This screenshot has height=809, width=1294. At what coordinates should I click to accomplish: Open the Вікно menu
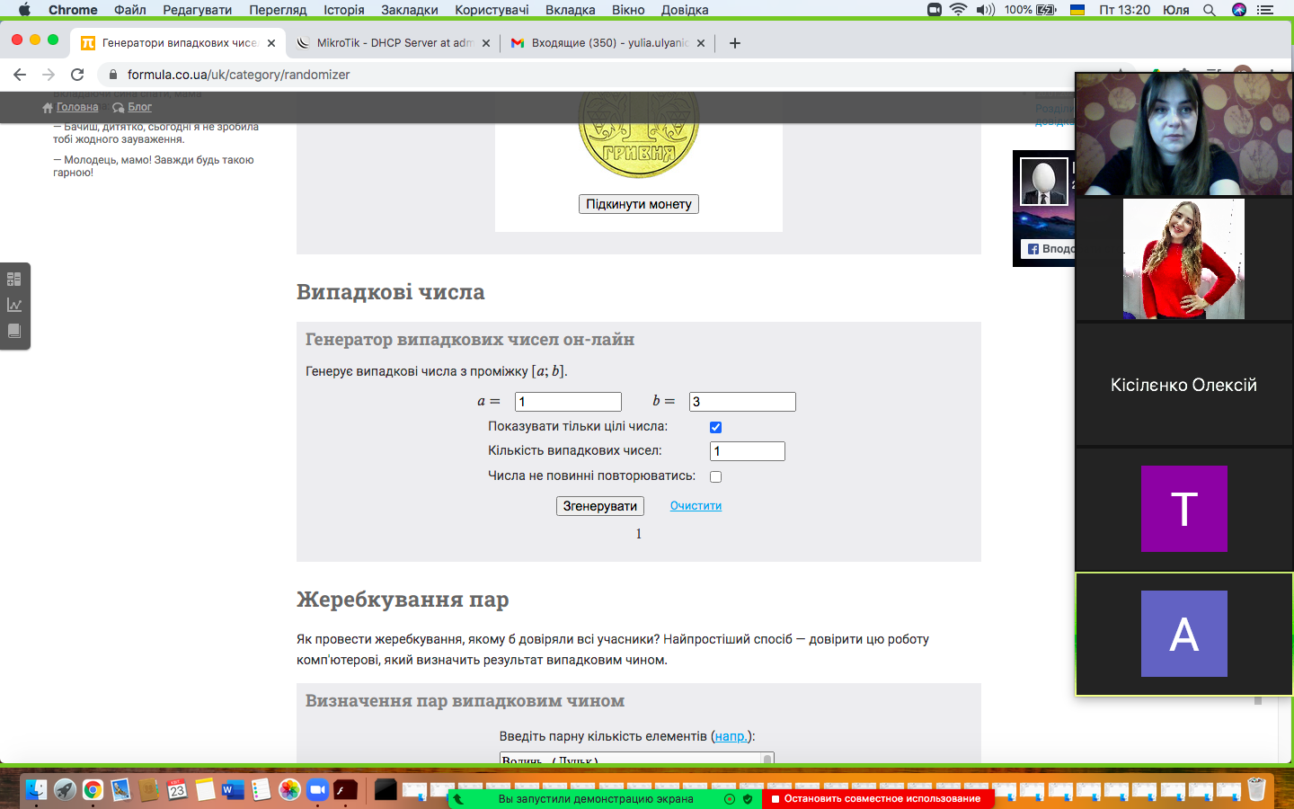coord(628,10)
